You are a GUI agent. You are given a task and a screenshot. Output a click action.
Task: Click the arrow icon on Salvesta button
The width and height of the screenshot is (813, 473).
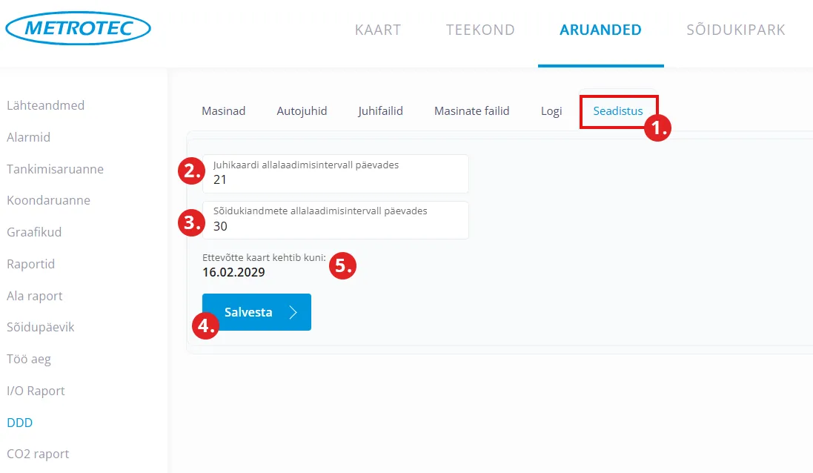pos(293,312)
